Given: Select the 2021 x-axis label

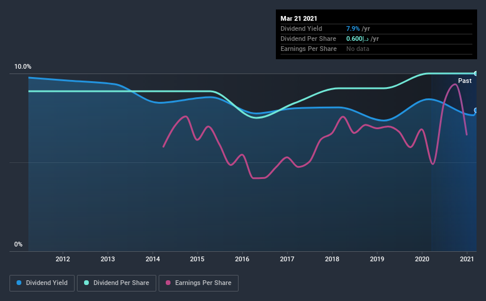Looking at the screenshot, I should coord(467,259).
